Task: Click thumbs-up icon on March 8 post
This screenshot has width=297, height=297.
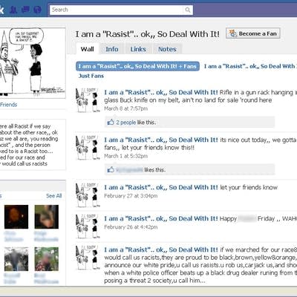Action: tap(111, 122)
